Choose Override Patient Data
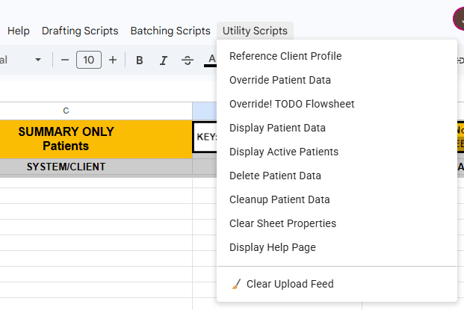Viewport: 464px width, 310px height. click(x=337, y=80)
